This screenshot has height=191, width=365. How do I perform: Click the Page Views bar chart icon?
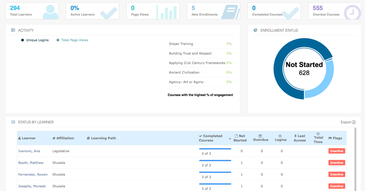(167, 12)
